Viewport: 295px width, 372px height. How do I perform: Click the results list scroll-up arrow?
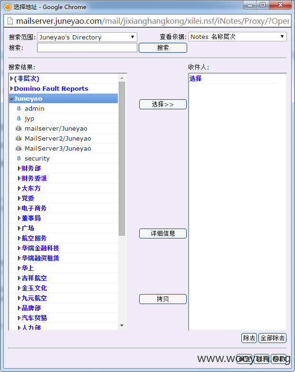click(x=122, y=78)
